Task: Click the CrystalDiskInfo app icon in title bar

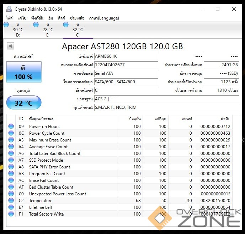Action: (x=8, y=9)
